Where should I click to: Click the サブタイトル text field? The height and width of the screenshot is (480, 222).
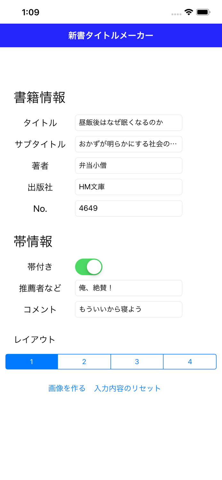(128, 144)
